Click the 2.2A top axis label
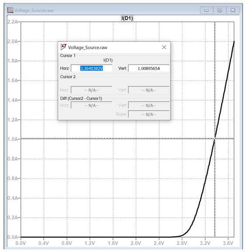 [13, 22]
